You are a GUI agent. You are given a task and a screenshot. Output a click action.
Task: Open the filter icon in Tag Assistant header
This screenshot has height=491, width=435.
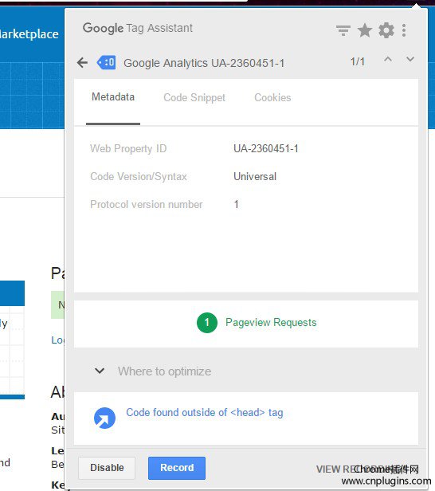(x=343, y=30)
